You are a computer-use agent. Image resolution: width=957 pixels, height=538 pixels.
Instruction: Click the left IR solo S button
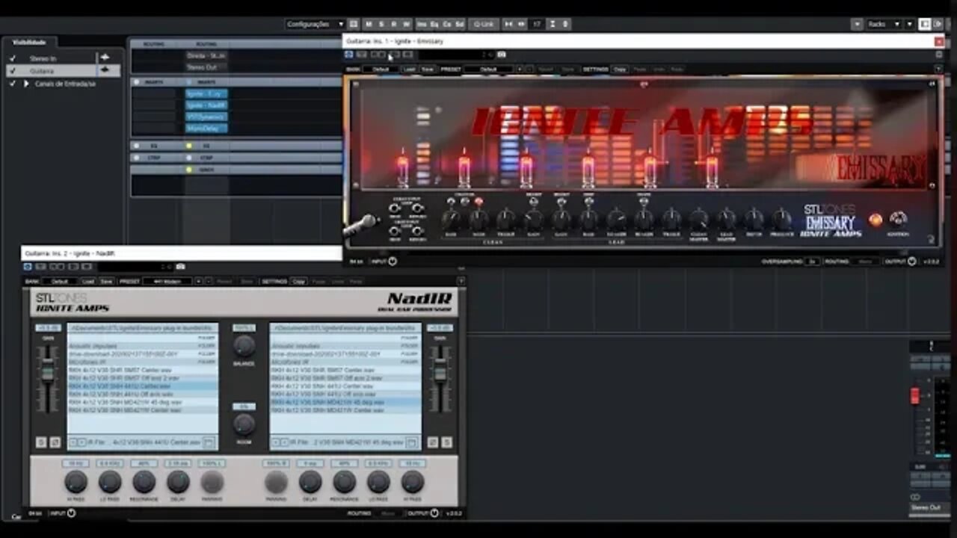[x=41, y=442]
